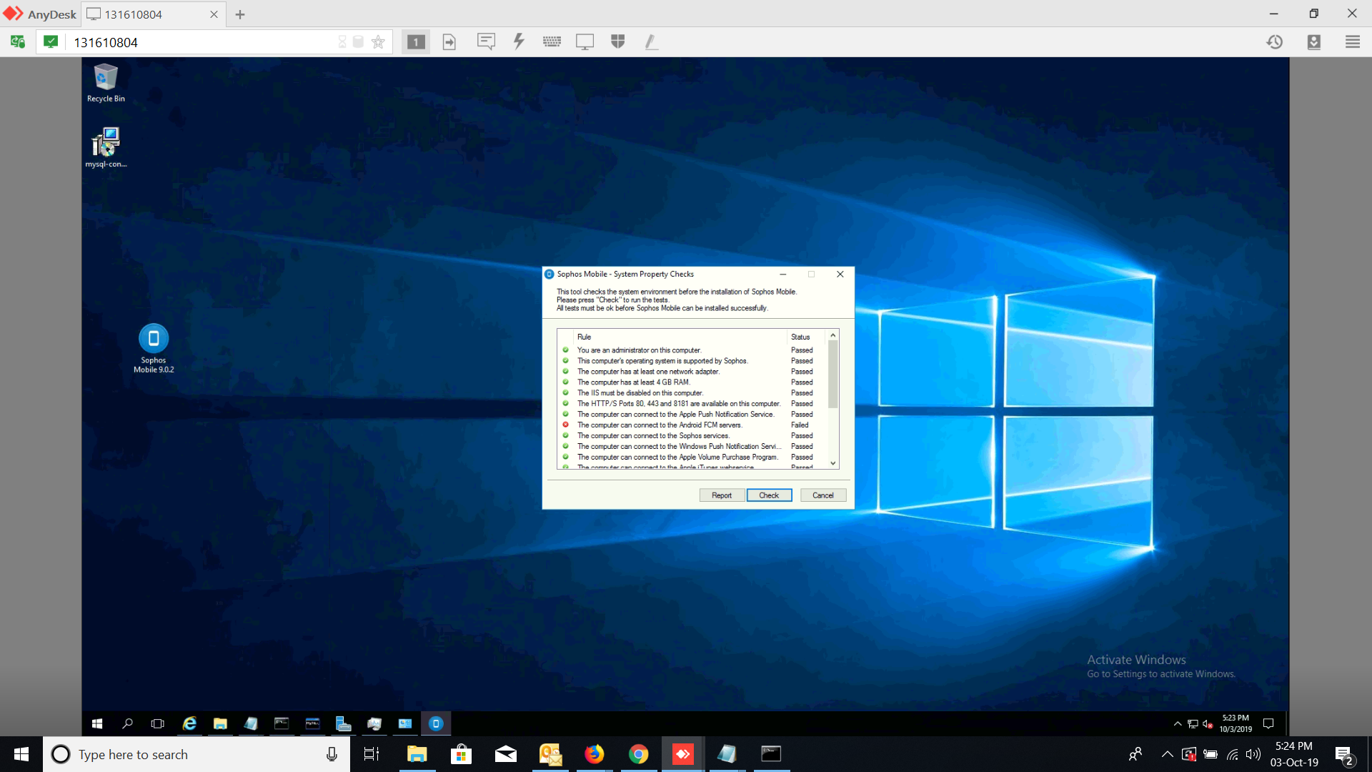Open AnyDesk permissions shield icon
The image size is (1372, 772).
[618, 42]
